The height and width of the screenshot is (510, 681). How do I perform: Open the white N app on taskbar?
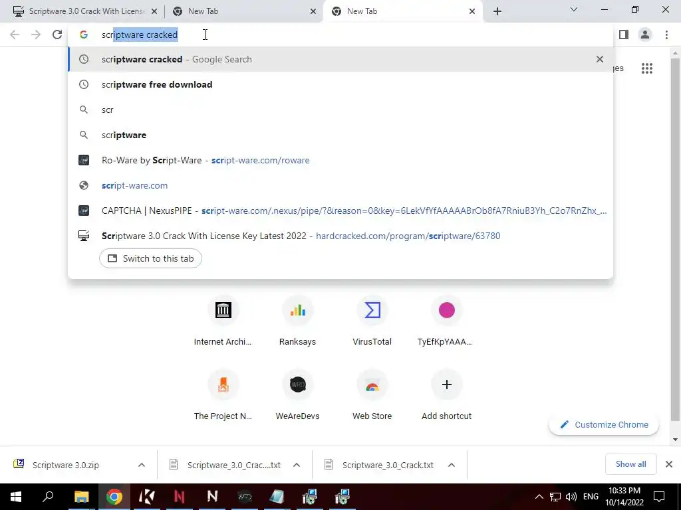pos(212,497)
